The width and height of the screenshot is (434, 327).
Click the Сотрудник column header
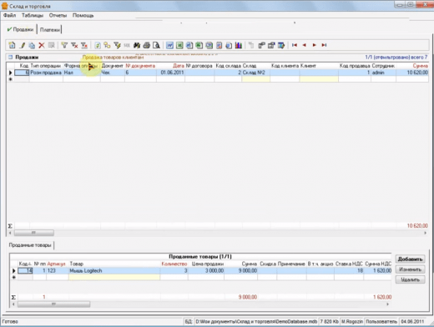[383, 66]
